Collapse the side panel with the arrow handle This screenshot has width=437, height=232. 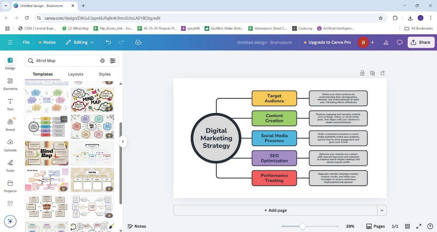click(123, 141)
